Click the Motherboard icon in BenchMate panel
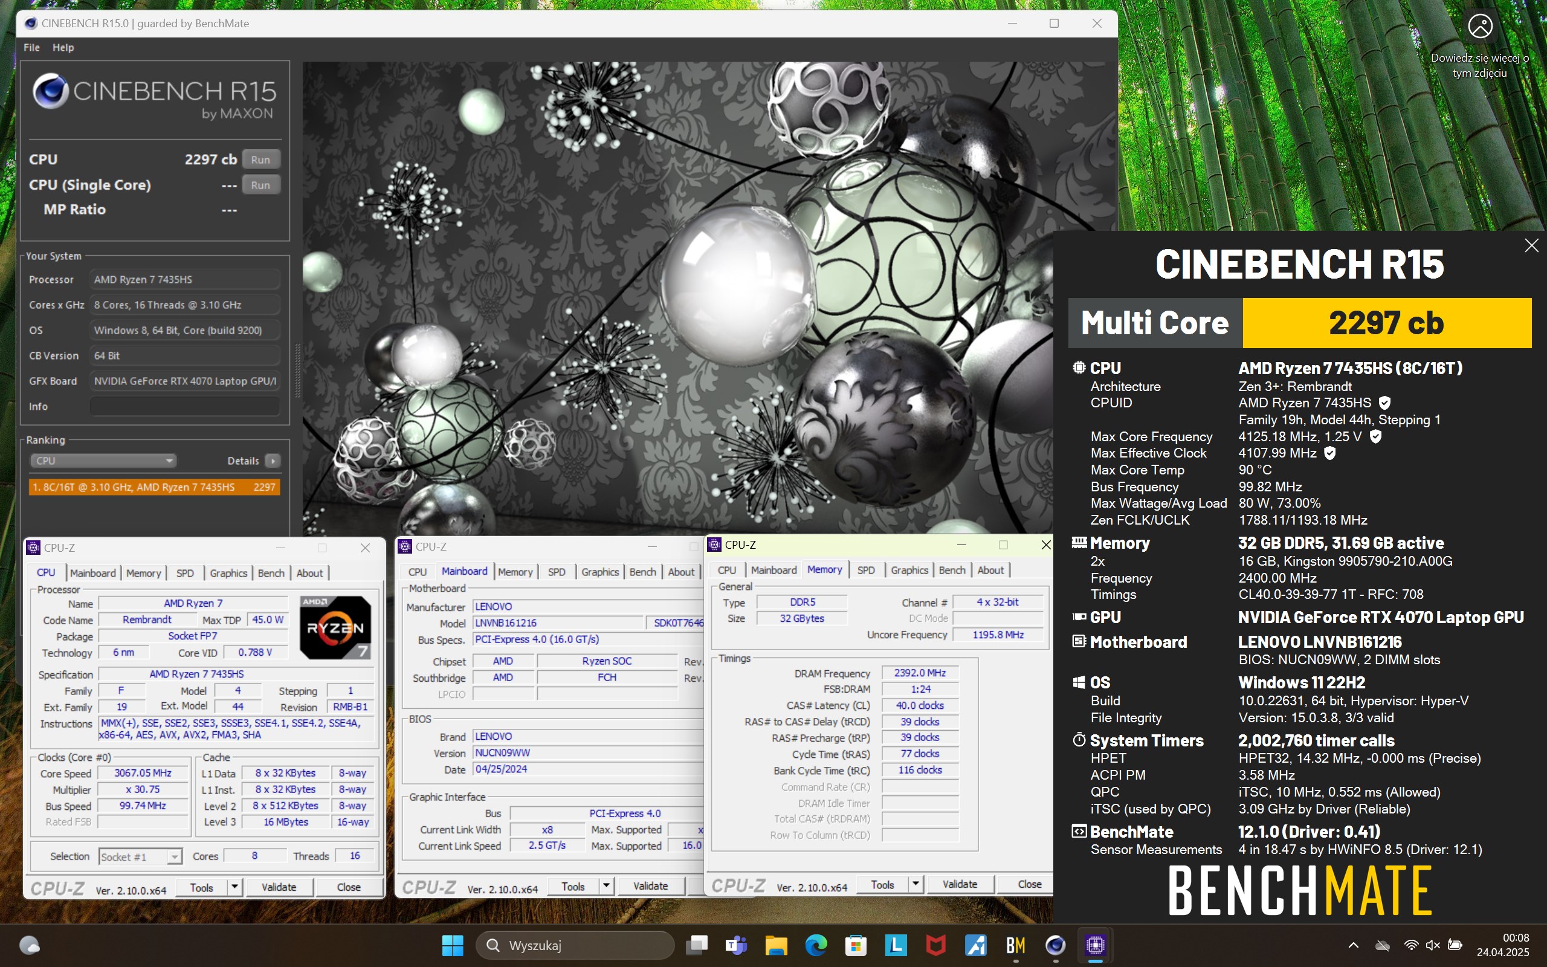This screenshot has width=1547, height=967. coord(1079,641)
